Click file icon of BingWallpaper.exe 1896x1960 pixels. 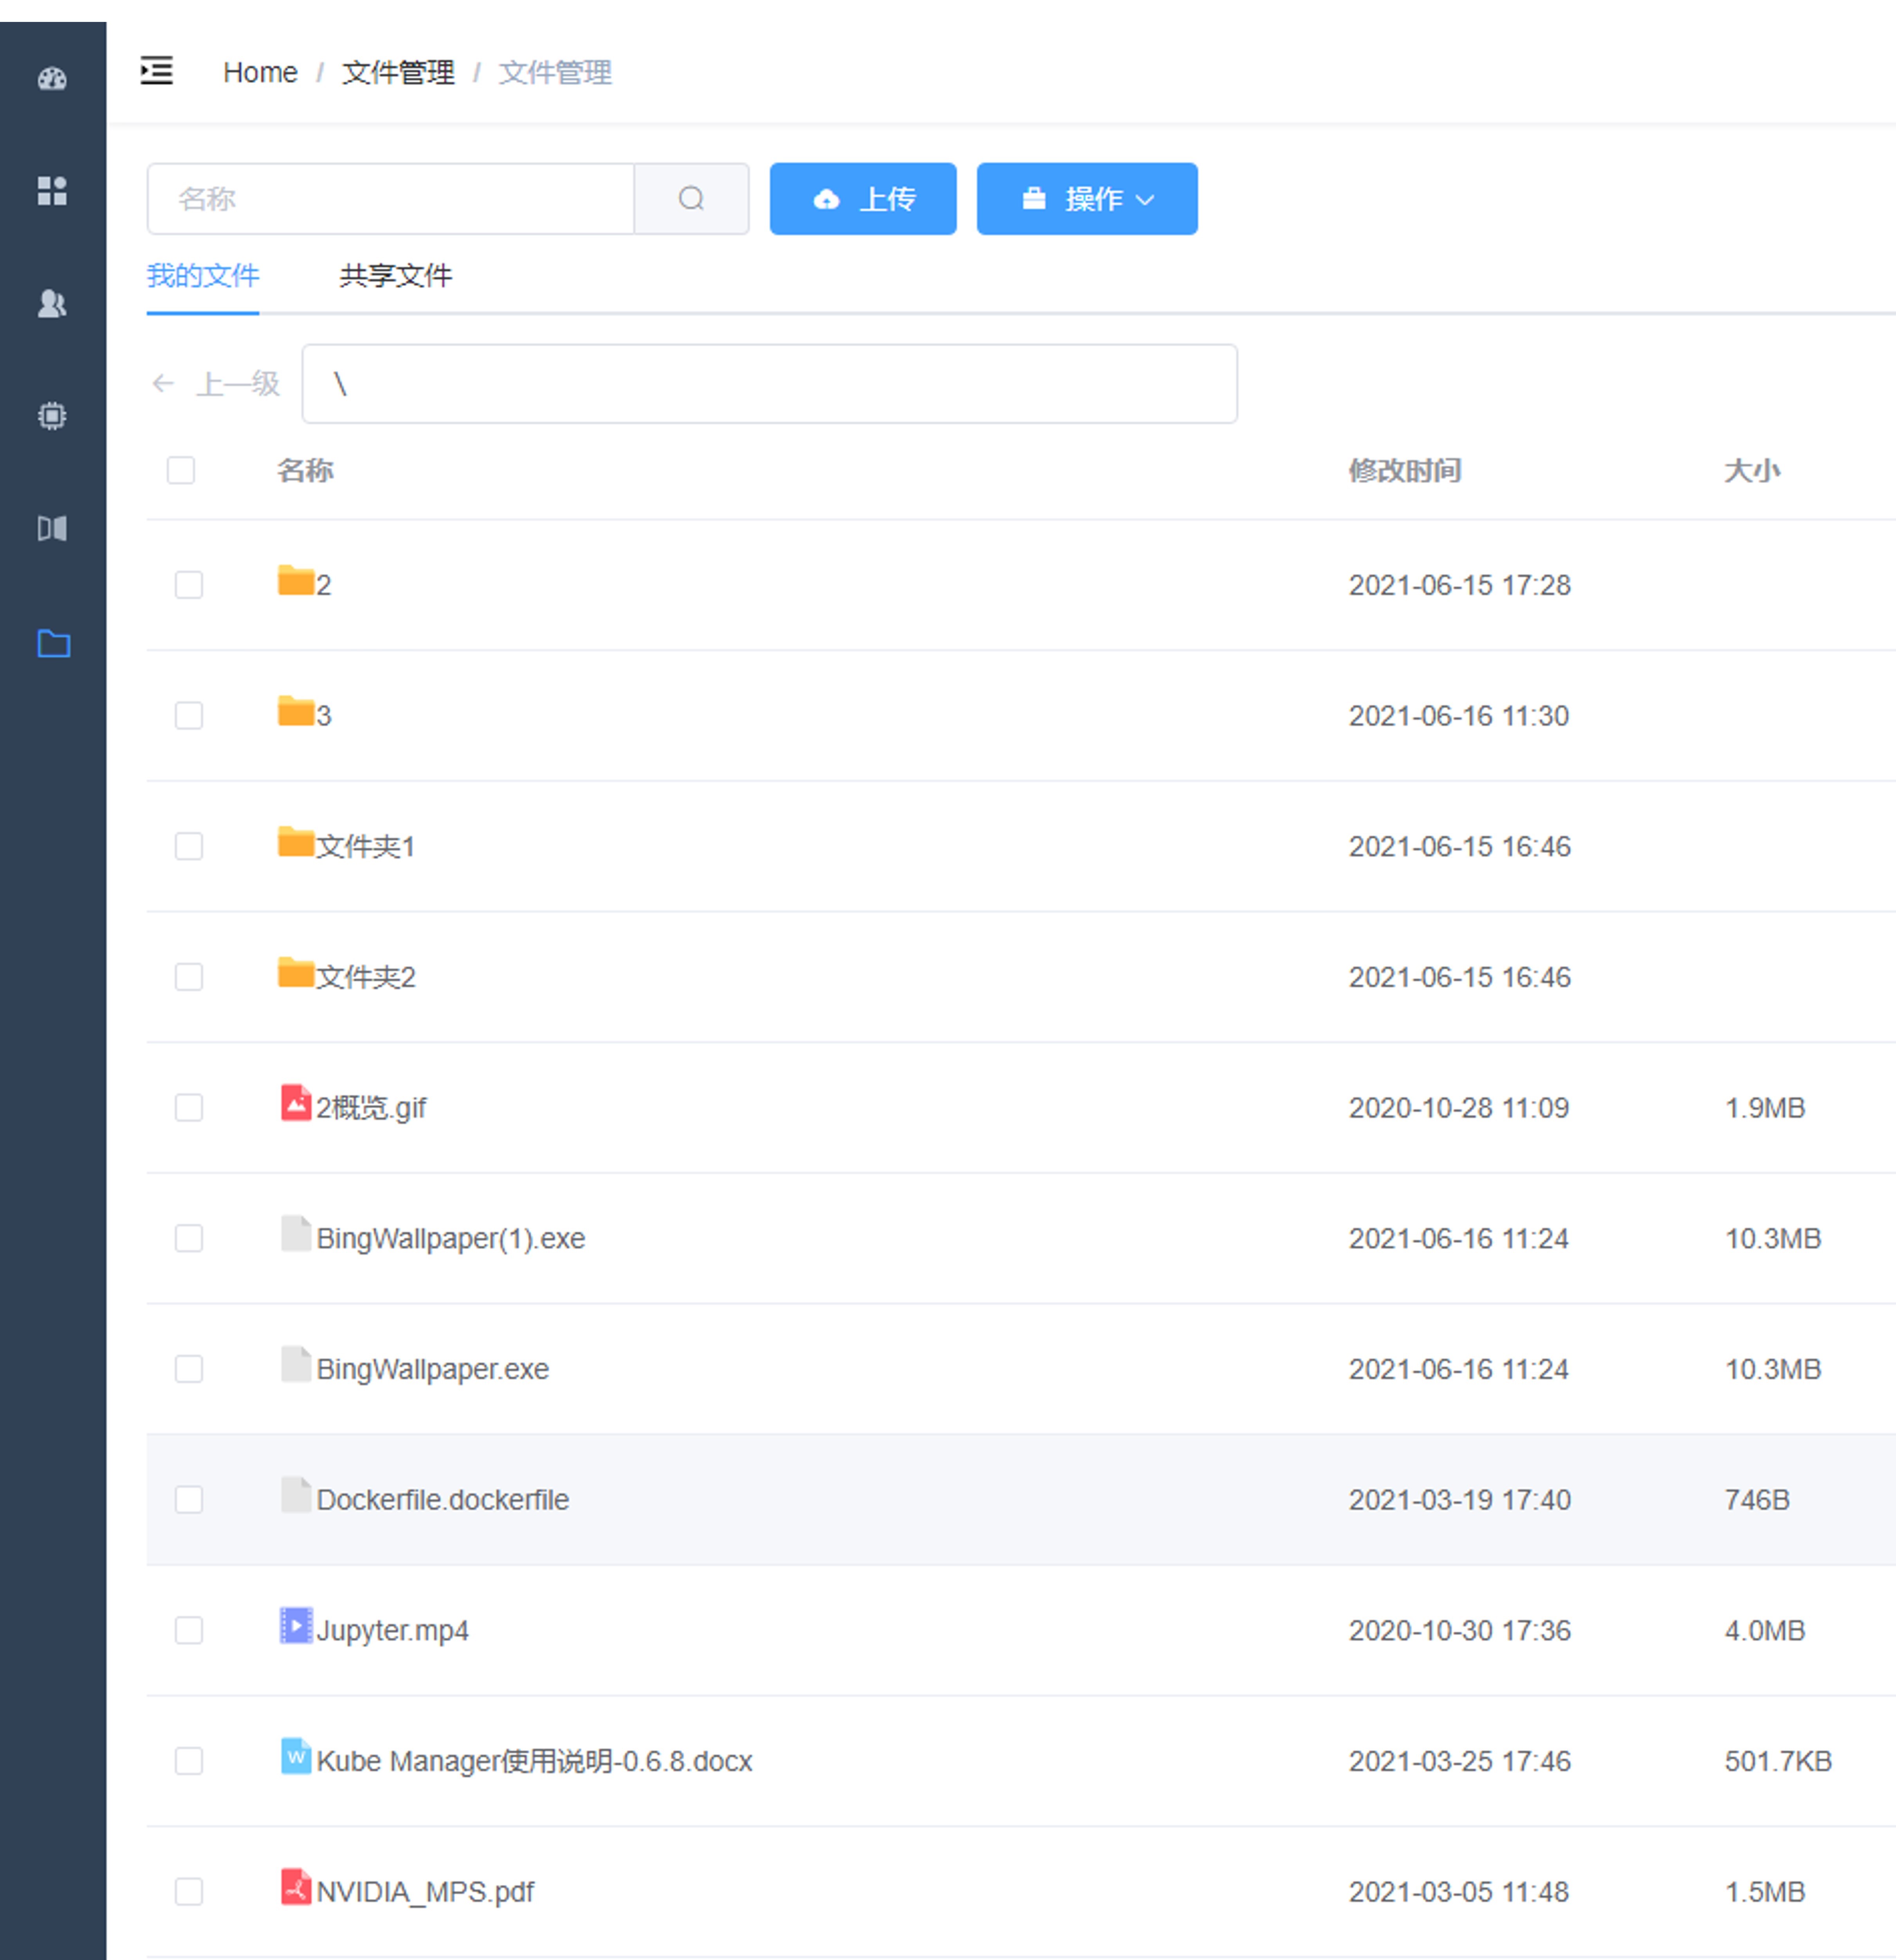coord(296,1365)
